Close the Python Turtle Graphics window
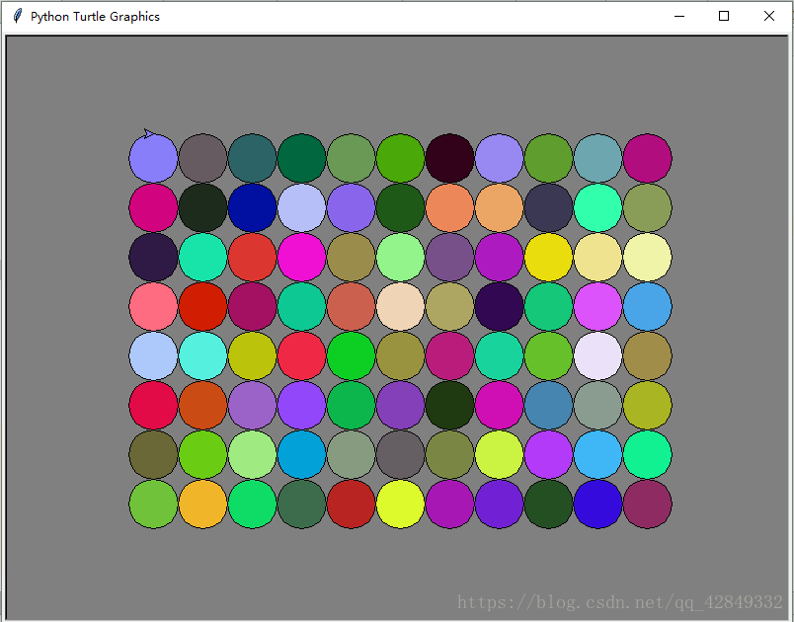 point(769,16)
